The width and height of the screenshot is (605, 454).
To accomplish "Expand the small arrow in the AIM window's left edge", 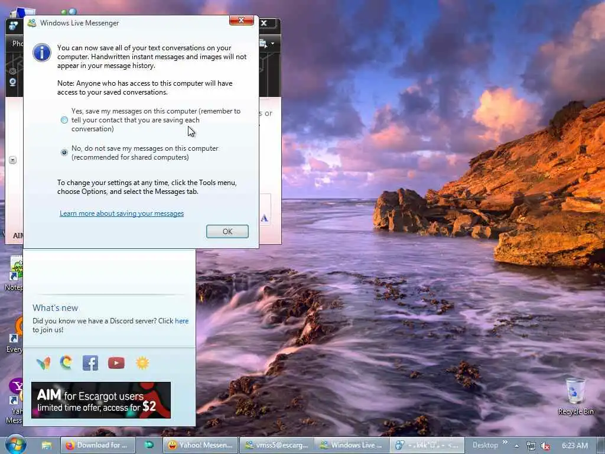I will click(13, 160).
